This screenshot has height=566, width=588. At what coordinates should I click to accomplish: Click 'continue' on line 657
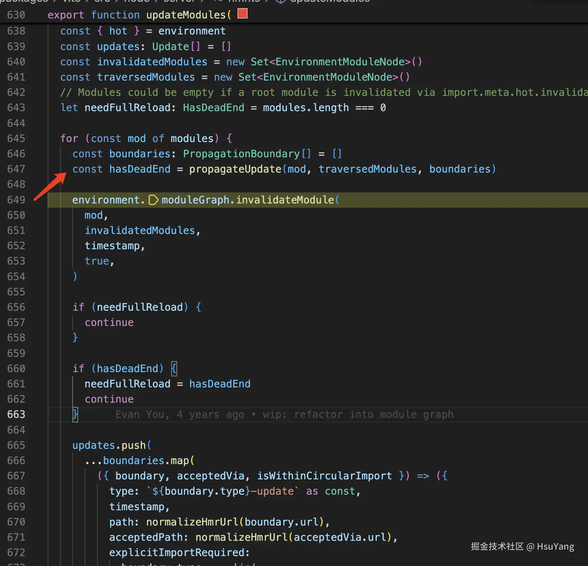click(109, 322)
